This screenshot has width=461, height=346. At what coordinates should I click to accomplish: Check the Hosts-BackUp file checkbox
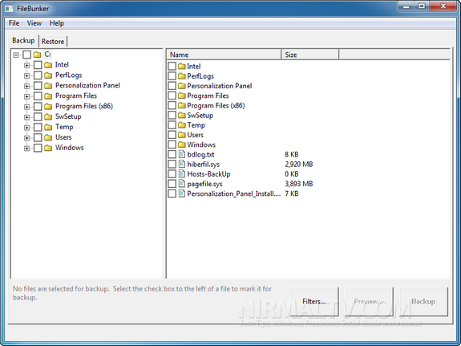[172, 173]
